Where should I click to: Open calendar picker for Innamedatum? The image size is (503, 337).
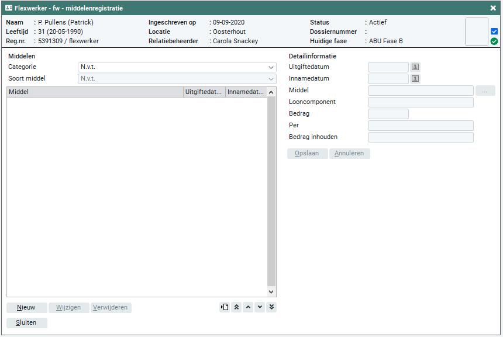(x=415, y=79)
